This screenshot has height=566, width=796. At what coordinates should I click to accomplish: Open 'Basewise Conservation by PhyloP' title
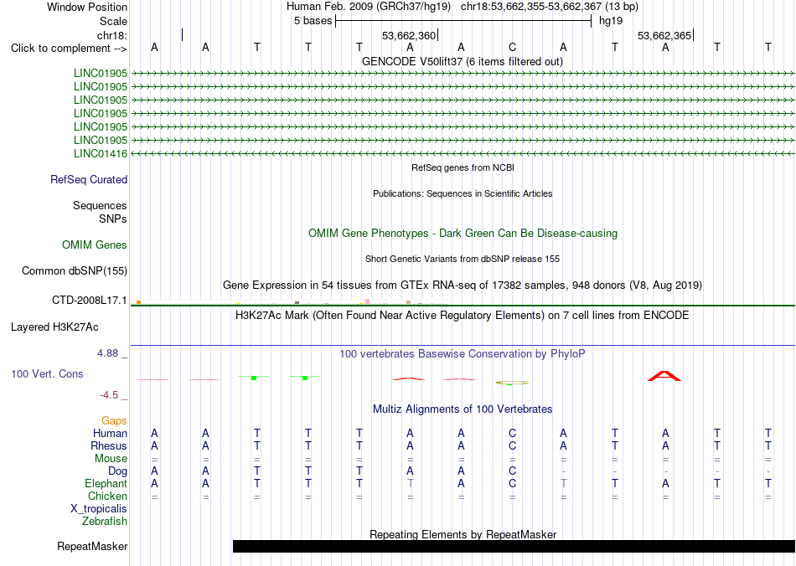click(463, 353)
